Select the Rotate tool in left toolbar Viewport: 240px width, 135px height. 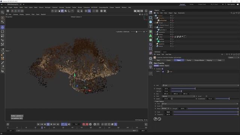point(3,31)
